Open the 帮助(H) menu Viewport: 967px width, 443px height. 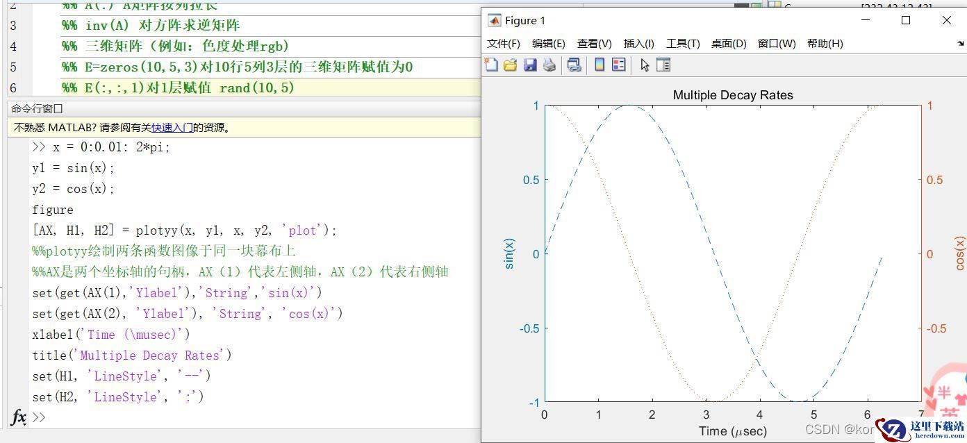825,44
